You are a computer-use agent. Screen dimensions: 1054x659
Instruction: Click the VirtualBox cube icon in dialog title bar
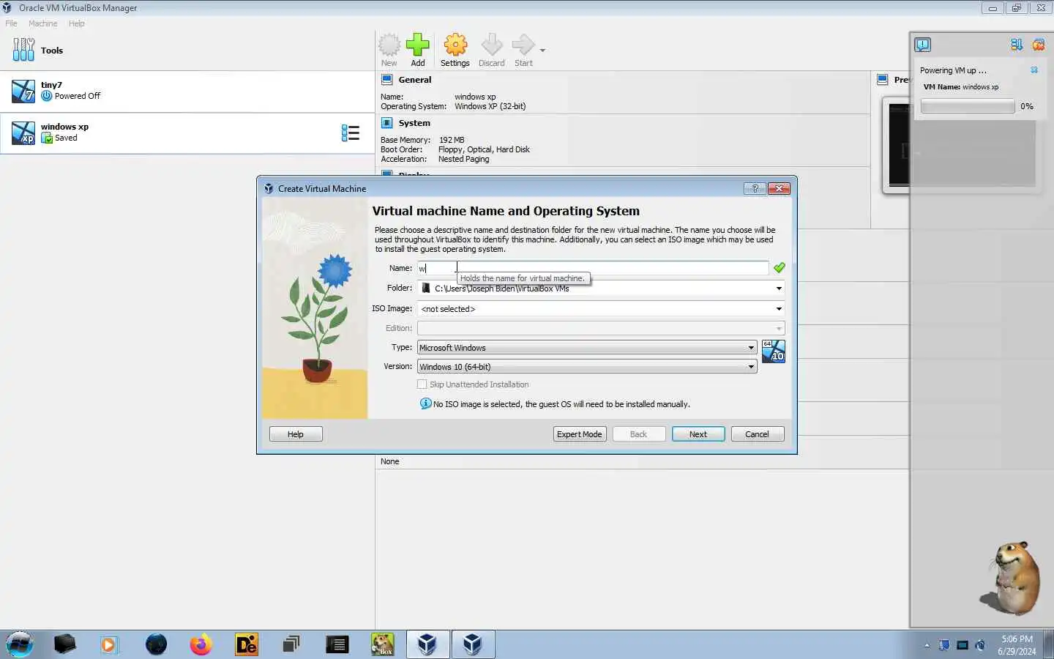[269, 188]
